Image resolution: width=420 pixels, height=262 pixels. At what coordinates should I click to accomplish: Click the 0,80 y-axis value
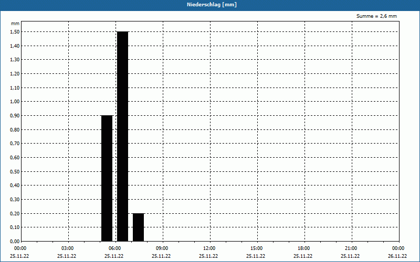pyautogui.click(x=15, y=129)
